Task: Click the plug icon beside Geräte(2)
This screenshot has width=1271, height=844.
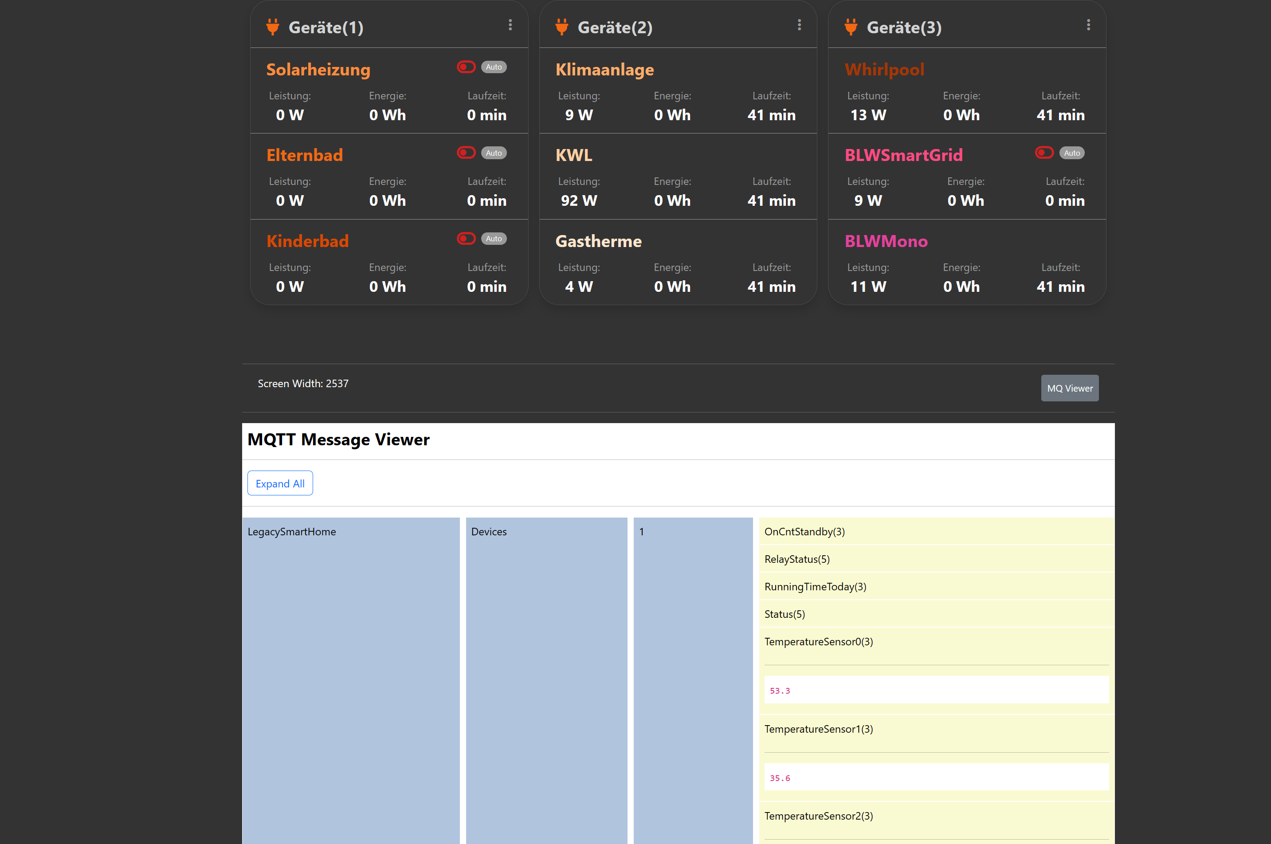Action: click(x=562, y=27)
